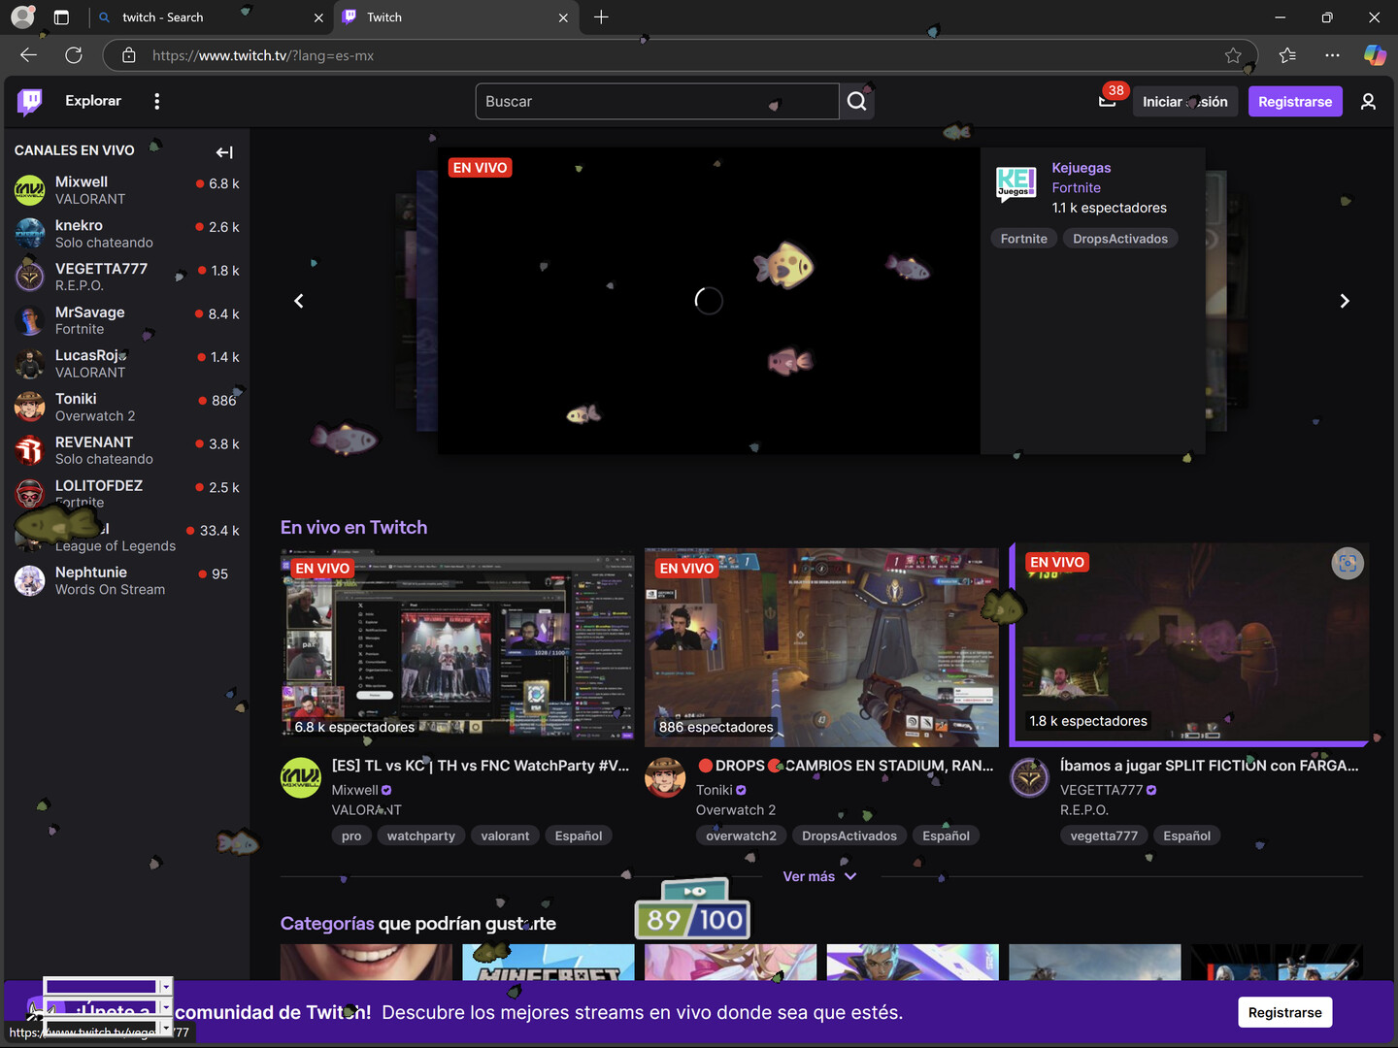Click the search magnifier button
The height and width of the screenshot is (1048, 1398).
(856, 101)
